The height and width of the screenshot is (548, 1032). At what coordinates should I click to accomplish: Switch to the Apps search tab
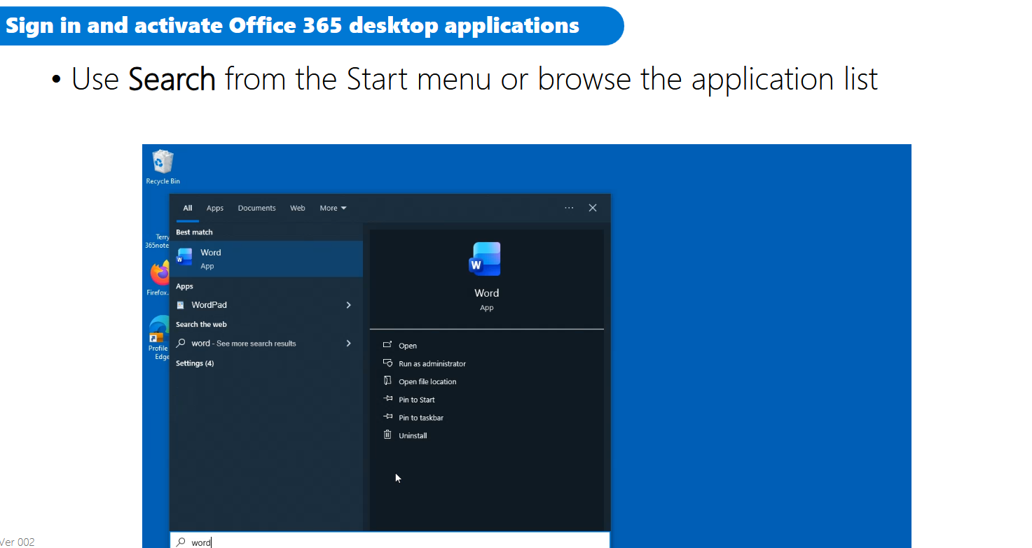pos(215,208)
